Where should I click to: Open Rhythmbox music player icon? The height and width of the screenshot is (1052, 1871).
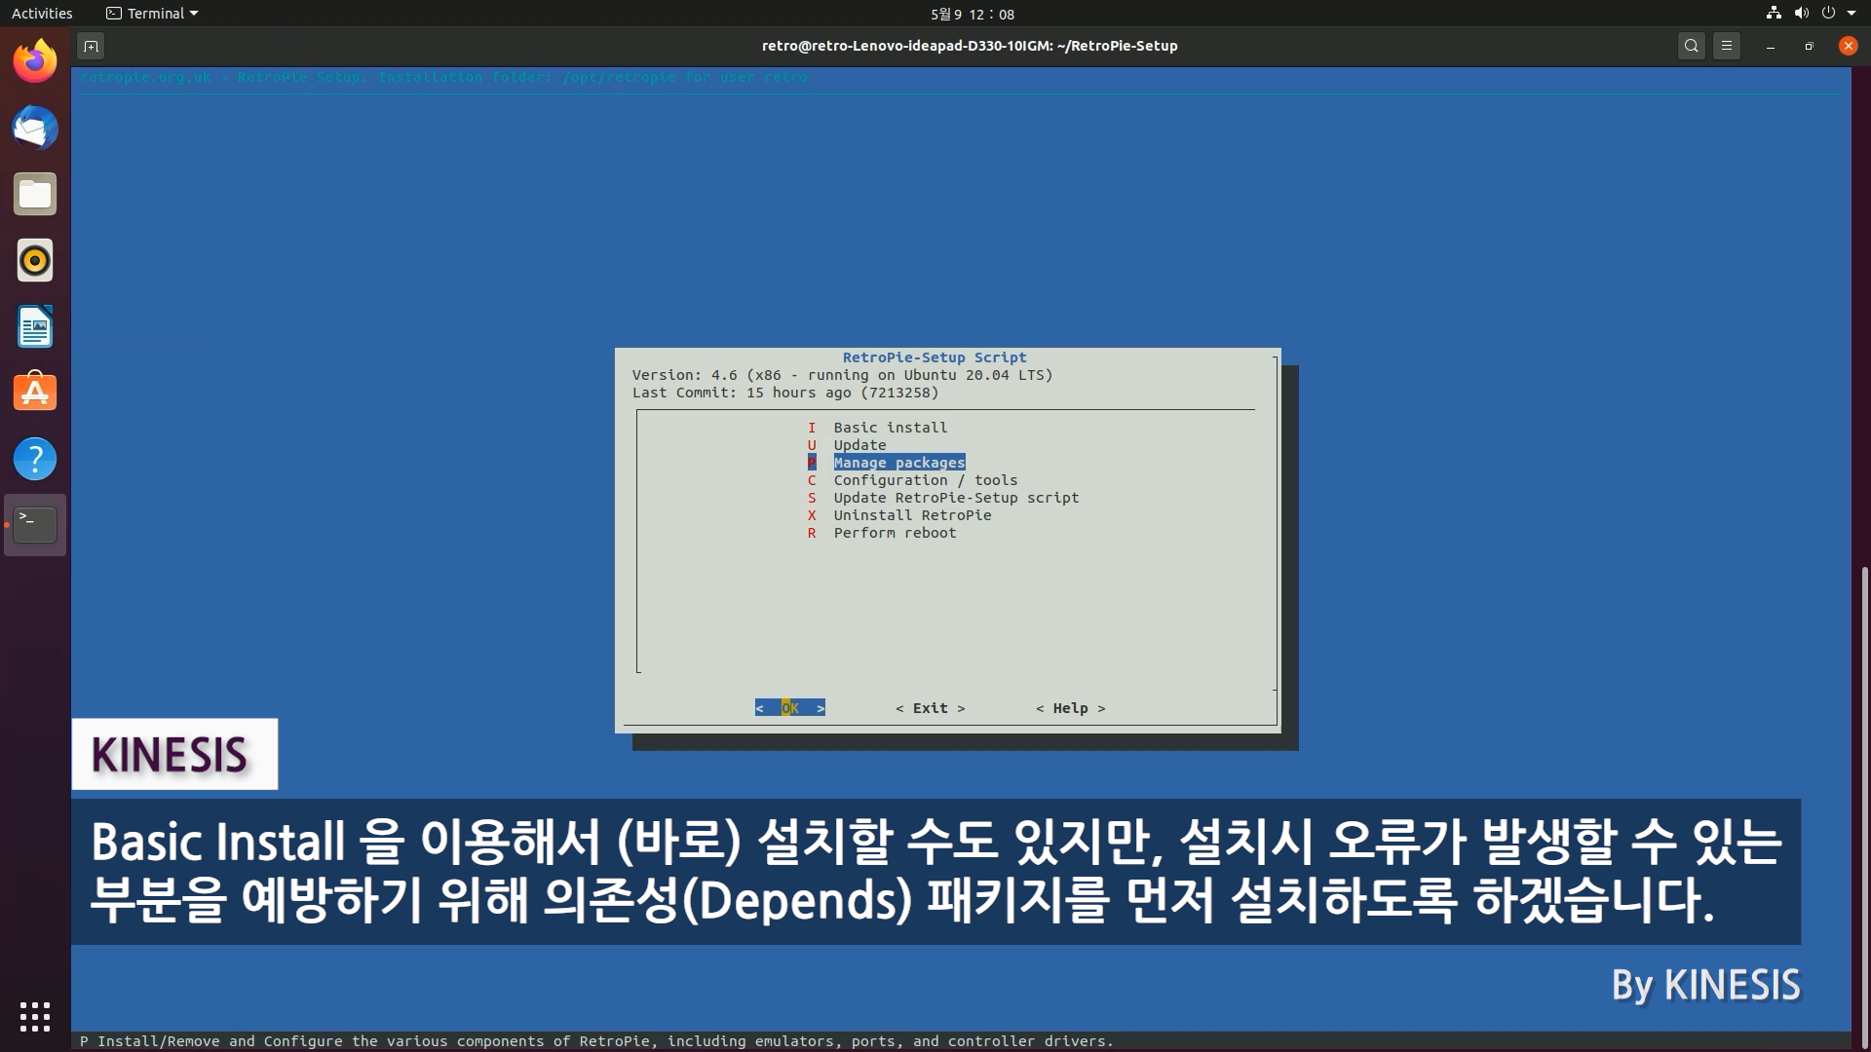click(x=35, y=261)
